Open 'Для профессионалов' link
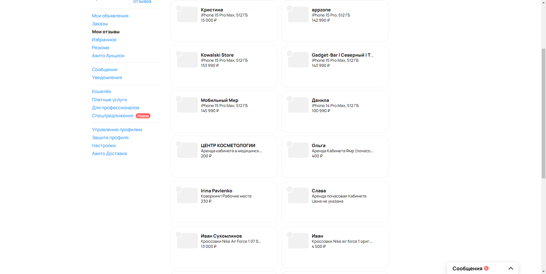 (x=115, y=108)
